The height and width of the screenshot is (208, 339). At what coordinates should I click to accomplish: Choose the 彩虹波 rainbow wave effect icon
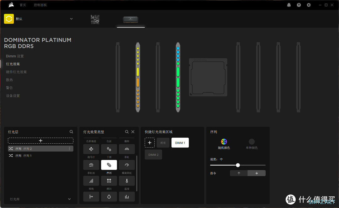91,165
